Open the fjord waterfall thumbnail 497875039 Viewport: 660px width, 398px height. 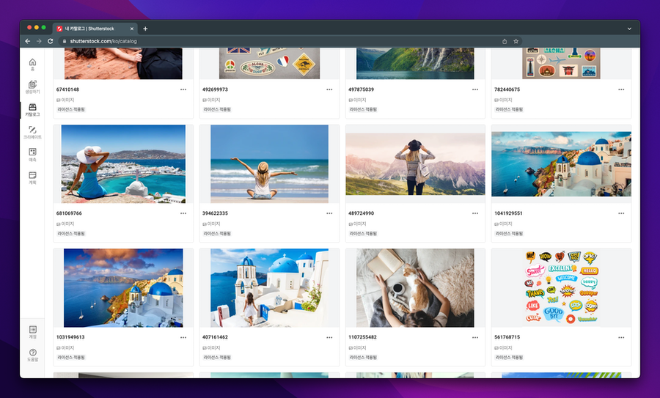pyautogui.click(x=416, y=63)
